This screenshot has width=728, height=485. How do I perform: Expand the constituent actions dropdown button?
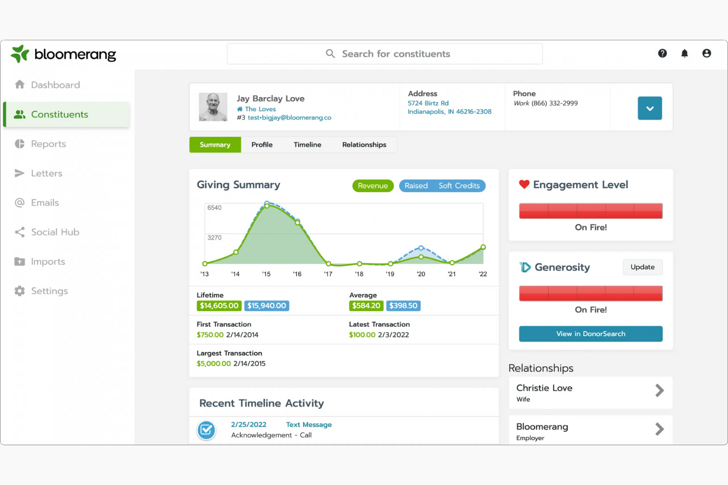[x=650, y=108]
